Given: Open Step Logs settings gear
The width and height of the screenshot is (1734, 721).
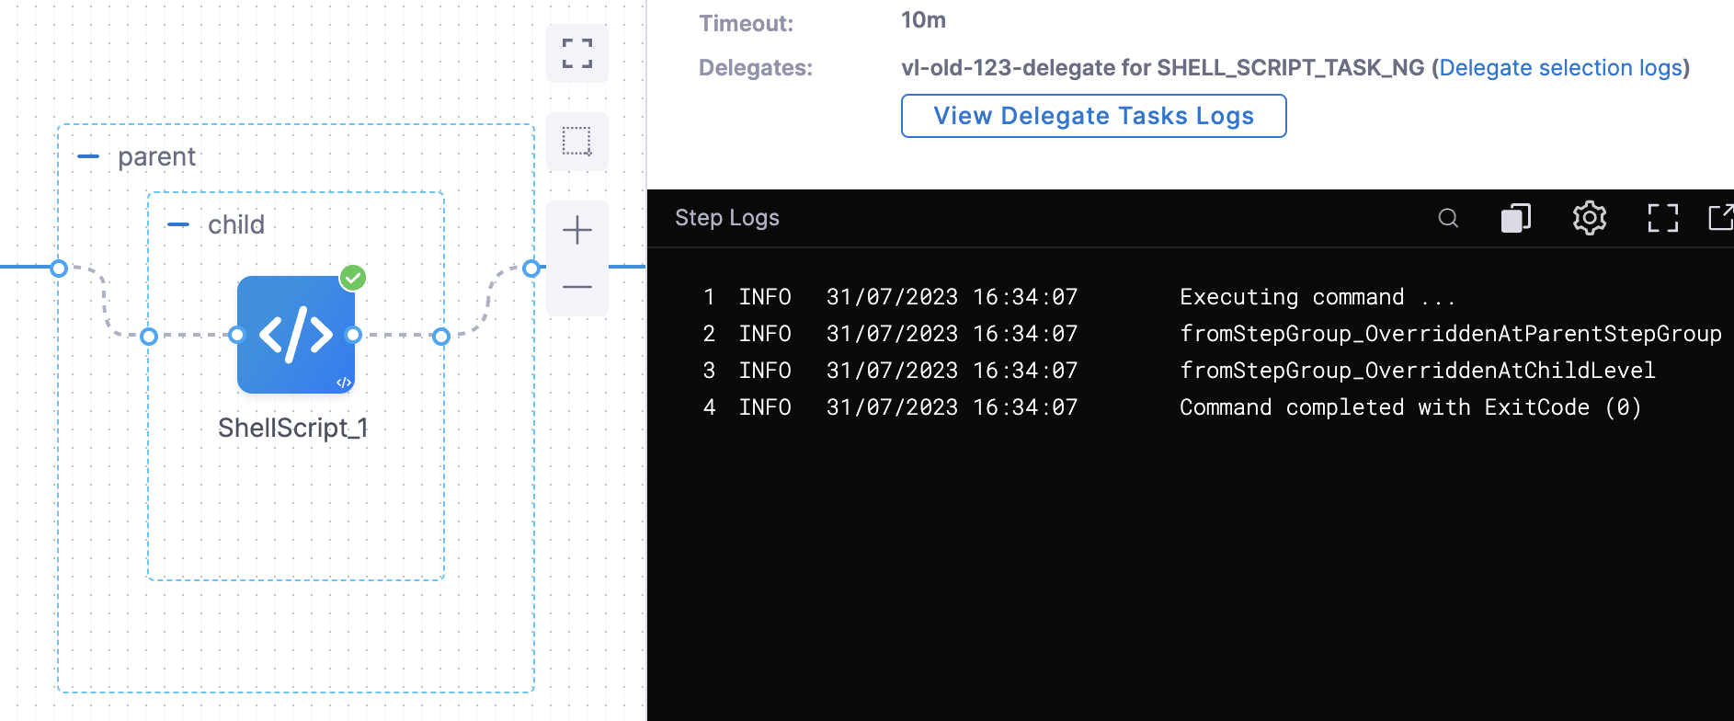Looking at the screenshot, I should pos(1589,218).
